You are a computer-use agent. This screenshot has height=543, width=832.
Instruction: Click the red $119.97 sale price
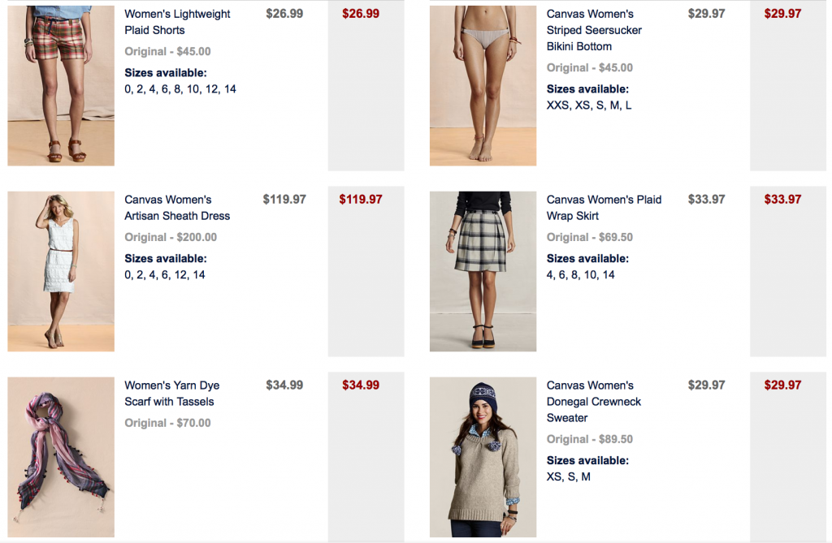[361, 200]
